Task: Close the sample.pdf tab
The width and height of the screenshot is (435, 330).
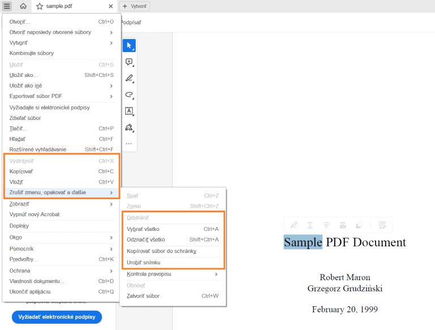Action: [110, 6]
